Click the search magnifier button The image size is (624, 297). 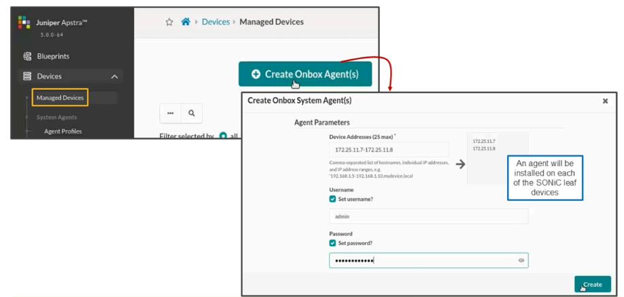[x=192, y=113]
